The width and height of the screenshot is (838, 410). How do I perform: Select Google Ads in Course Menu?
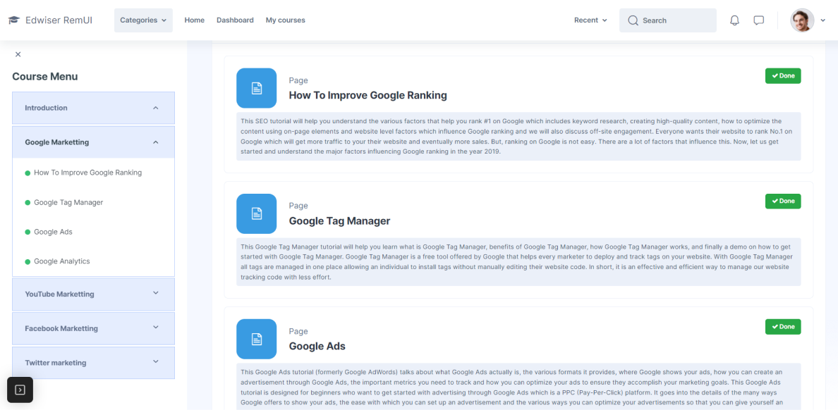[53, 232]
